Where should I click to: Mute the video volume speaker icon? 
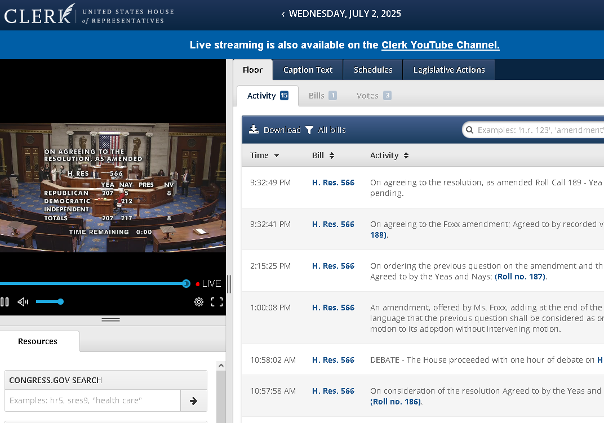(23, 302)
